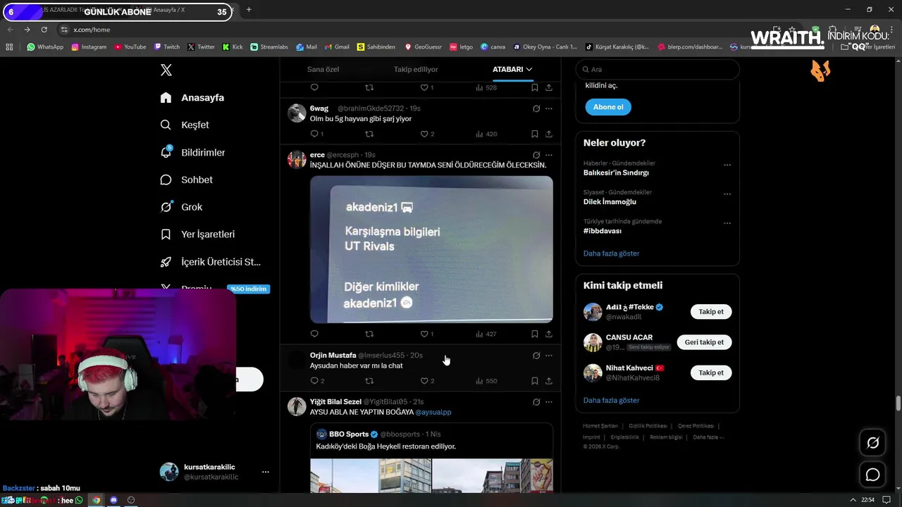Open Dilek İmamoğlu trend
902x507 pixels.
point(610,201)
